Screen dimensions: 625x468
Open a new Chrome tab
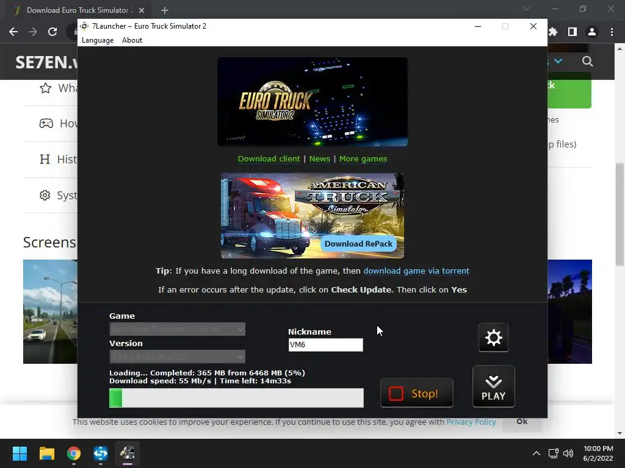click(165, 10)
